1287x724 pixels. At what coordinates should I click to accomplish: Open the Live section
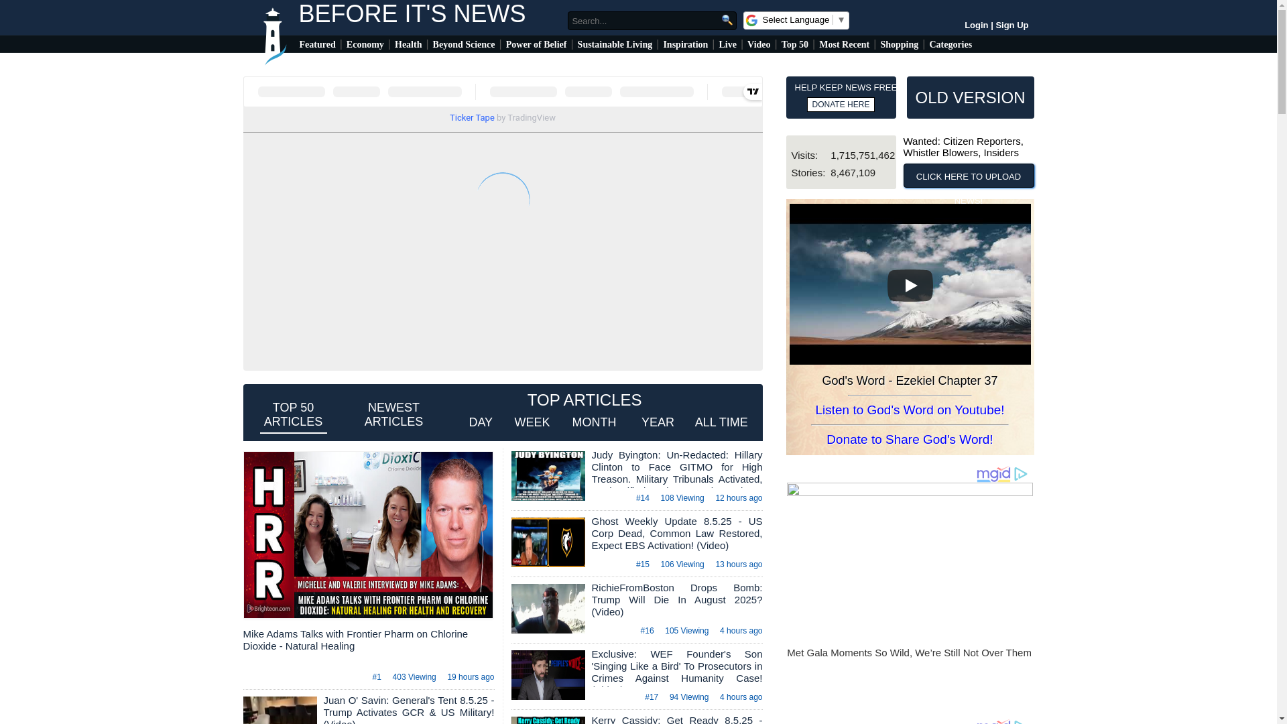coord(727,44)
